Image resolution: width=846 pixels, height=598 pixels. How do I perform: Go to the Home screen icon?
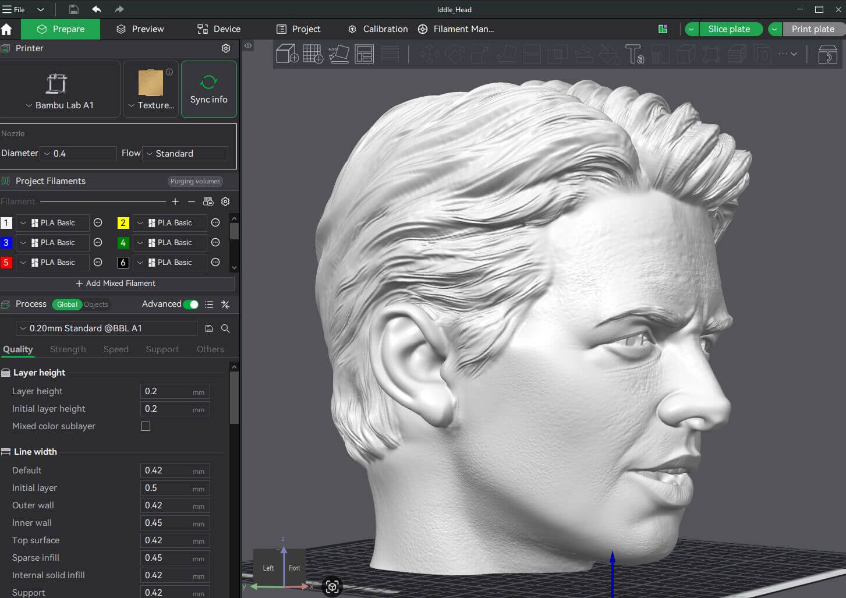pos(7,29)
